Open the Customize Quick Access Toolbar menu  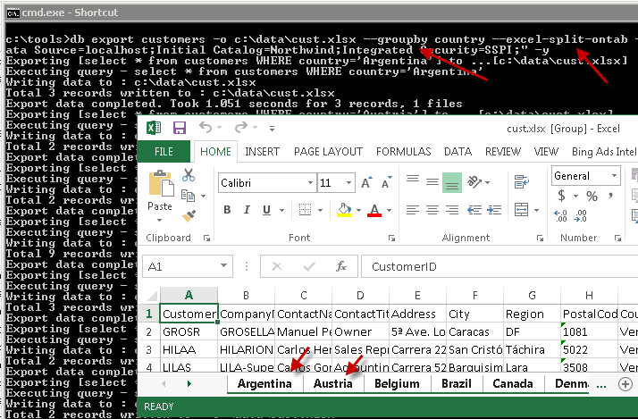[x=272, y=129]
